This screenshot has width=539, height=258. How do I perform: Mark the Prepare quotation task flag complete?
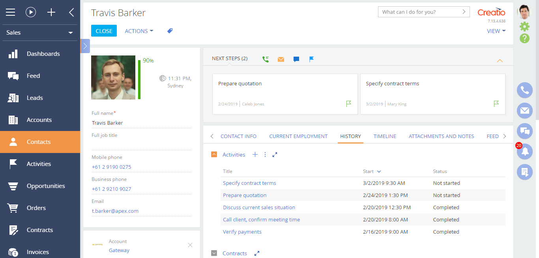click(x=348, y=104)
